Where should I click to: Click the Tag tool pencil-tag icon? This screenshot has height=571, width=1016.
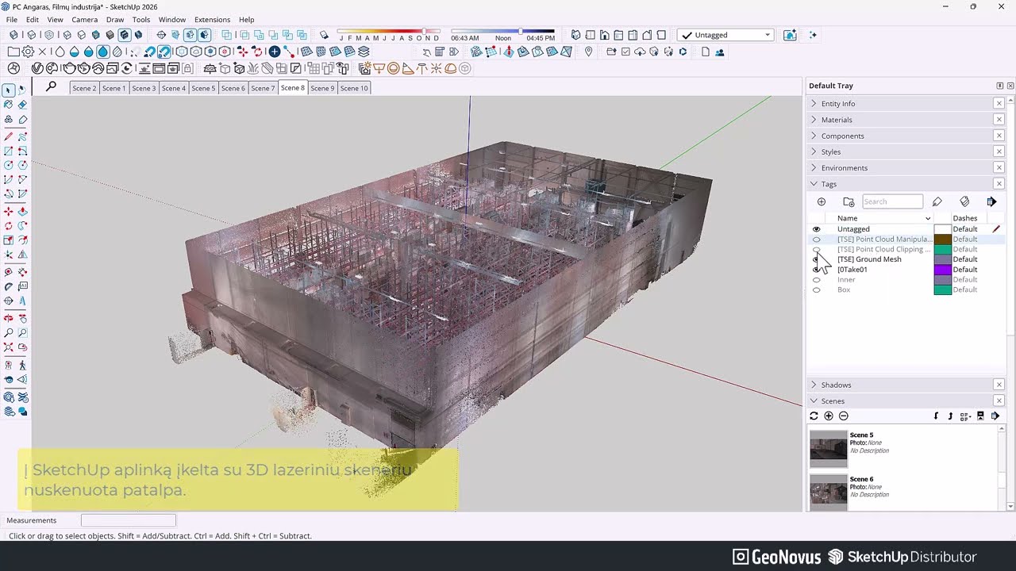tap(937, 201)
